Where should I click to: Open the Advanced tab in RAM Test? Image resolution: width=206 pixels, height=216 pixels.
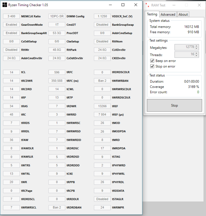pyautogui.click(x=168, y=14)
